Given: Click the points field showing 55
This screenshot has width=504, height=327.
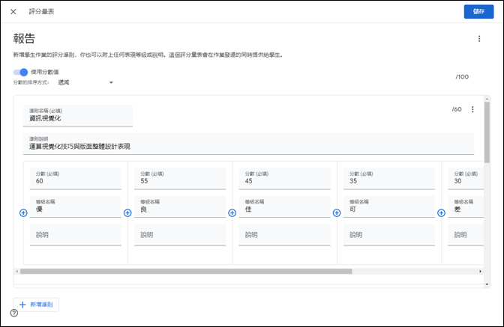Looking at the screenshot, I should click(180, 178).
